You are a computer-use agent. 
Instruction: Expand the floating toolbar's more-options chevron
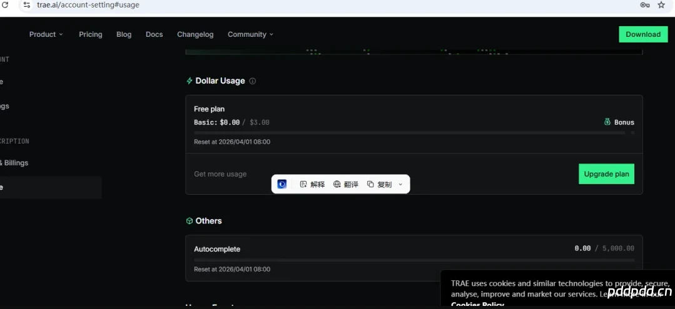[x=400, y=184]
